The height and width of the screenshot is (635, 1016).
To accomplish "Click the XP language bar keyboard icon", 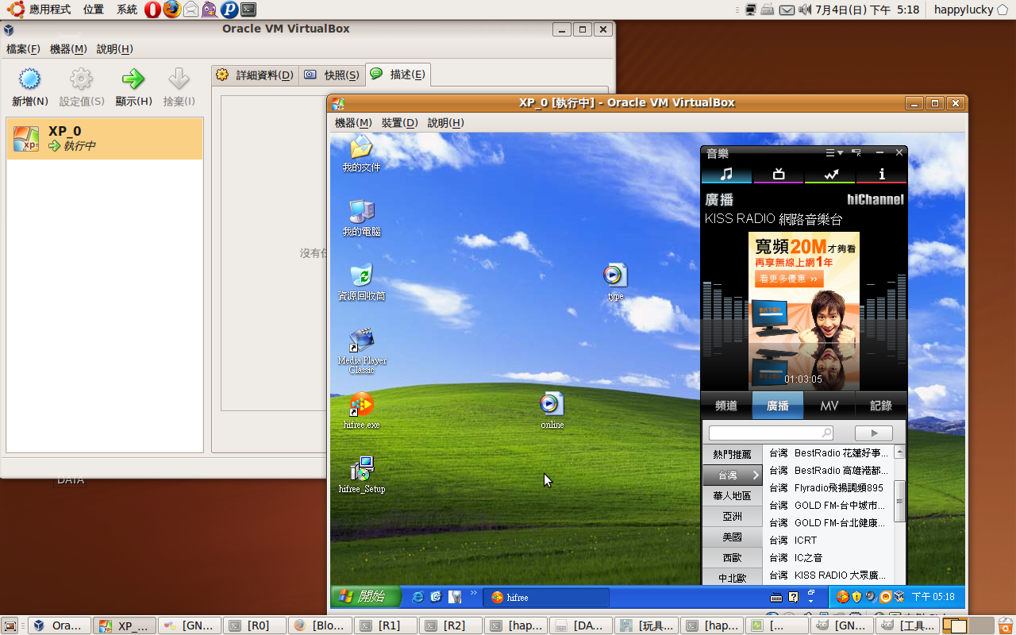I will (x=776, y=597).
